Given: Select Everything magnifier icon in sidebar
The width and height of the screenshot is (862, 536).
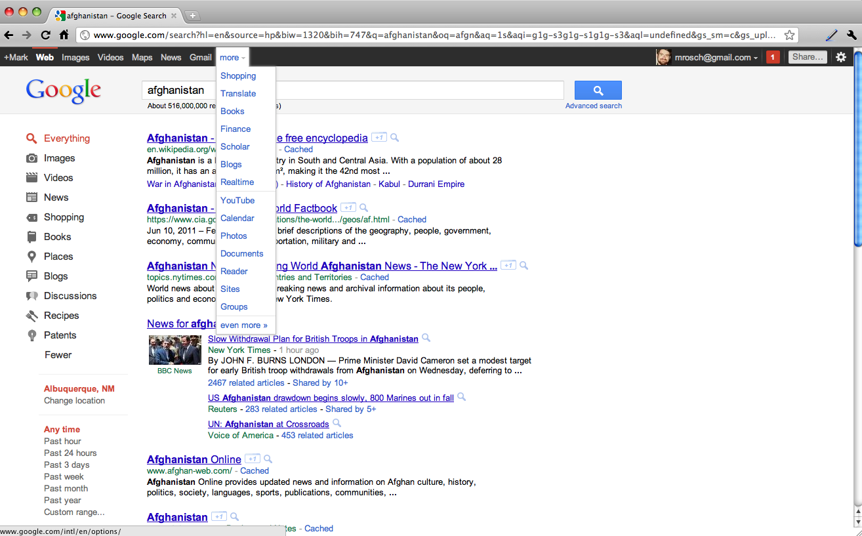Looking at the screenshot, I should (x=31, y=138).
